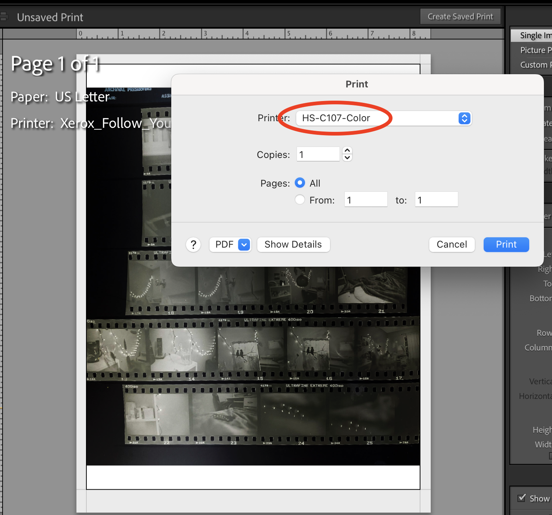Screen dimensions: 552x515
Task: Open the PDF export options dropdown
Action: click(230, 244)
